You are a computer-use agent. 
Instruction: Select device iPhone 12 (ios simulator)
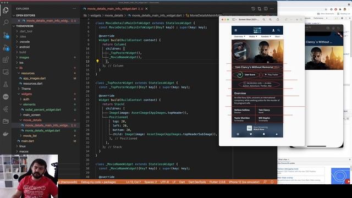[x=244, y=182]
